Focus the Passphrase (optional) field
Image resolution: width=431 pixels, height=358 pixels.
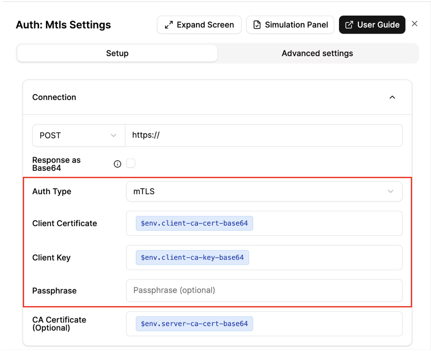click(x=264, y=291)
